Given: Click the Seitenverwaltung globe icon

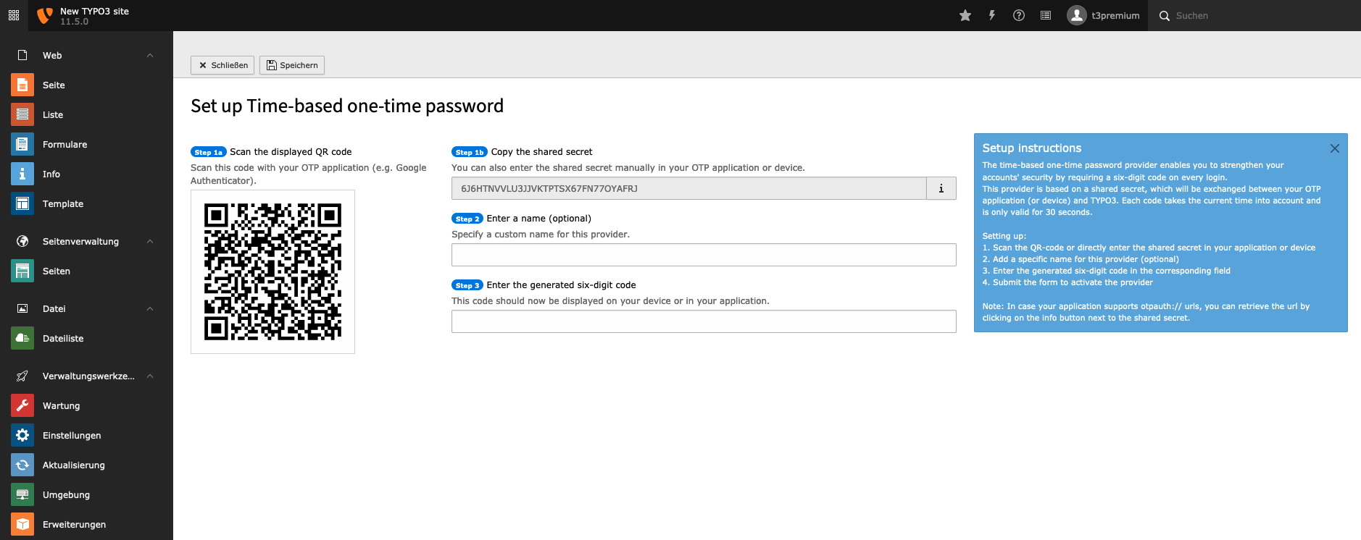Looking at the screenshot, I should (x=22, y=241).
